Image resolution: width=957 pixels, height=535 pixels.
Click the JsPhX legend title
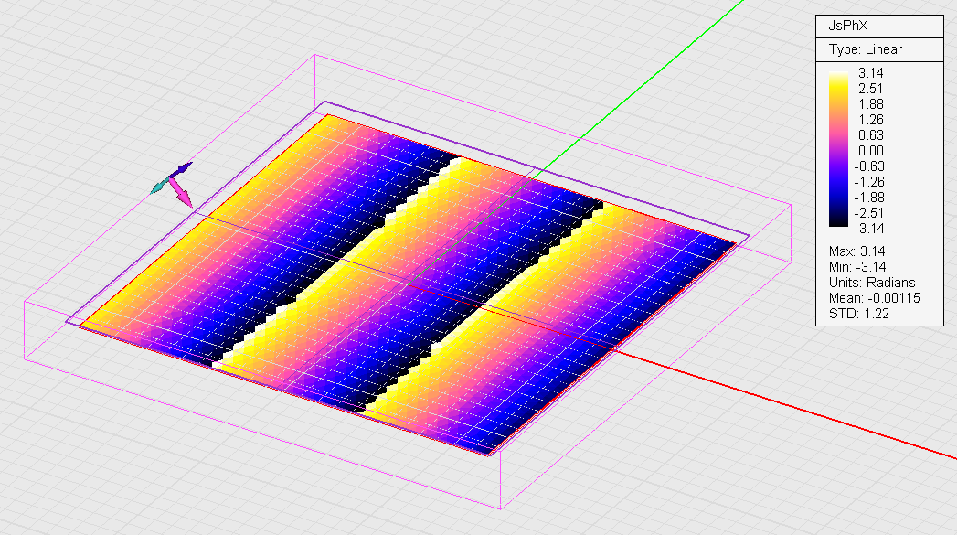[x=847, y=26]
